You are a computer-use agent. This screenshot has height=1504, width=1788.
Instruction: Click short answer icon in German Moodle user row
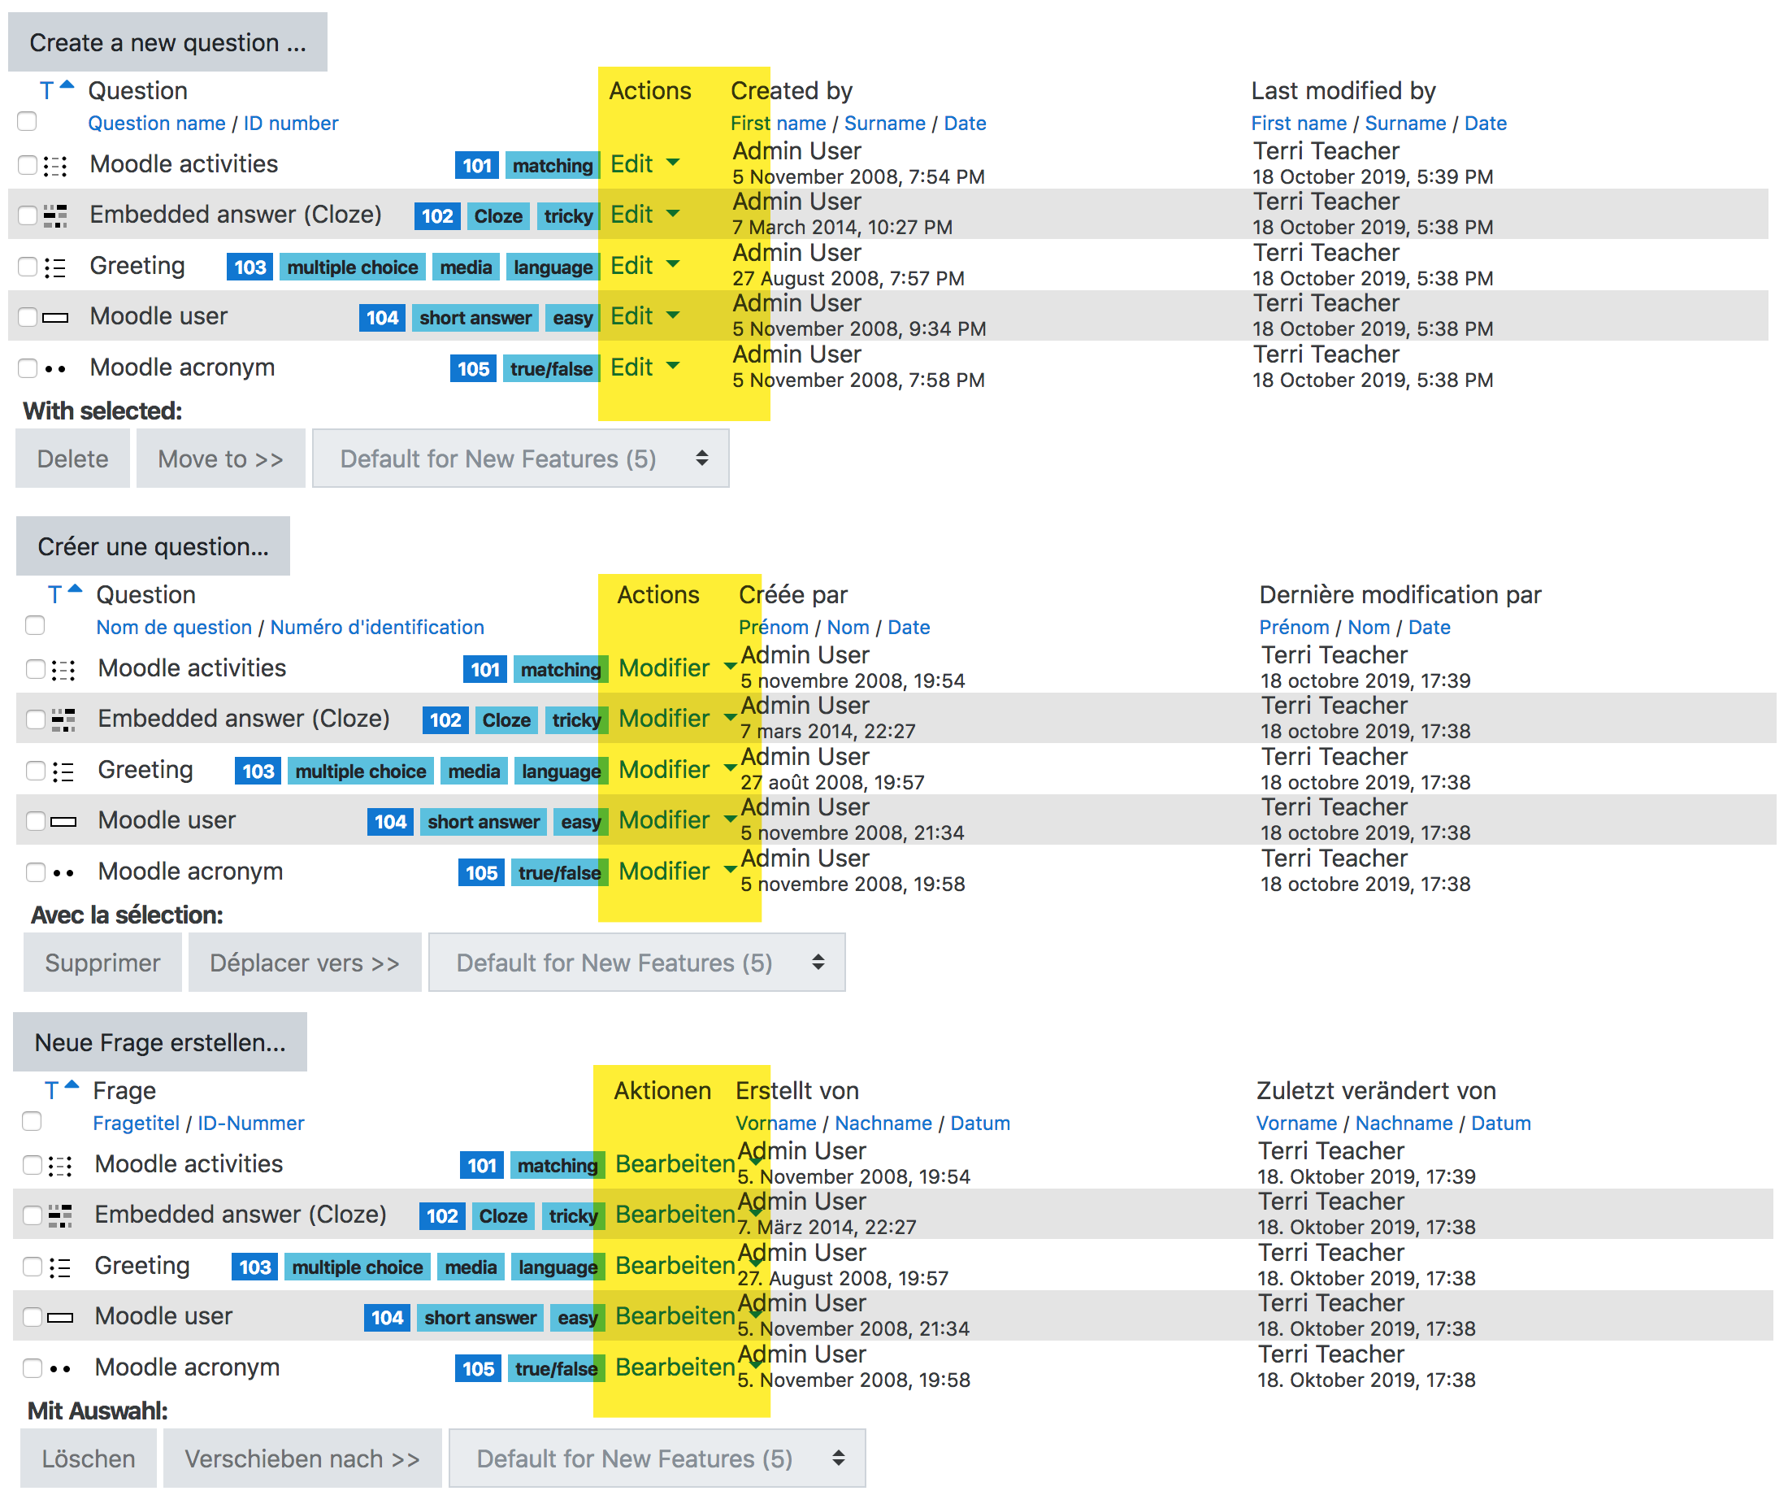coord(59,1317)
